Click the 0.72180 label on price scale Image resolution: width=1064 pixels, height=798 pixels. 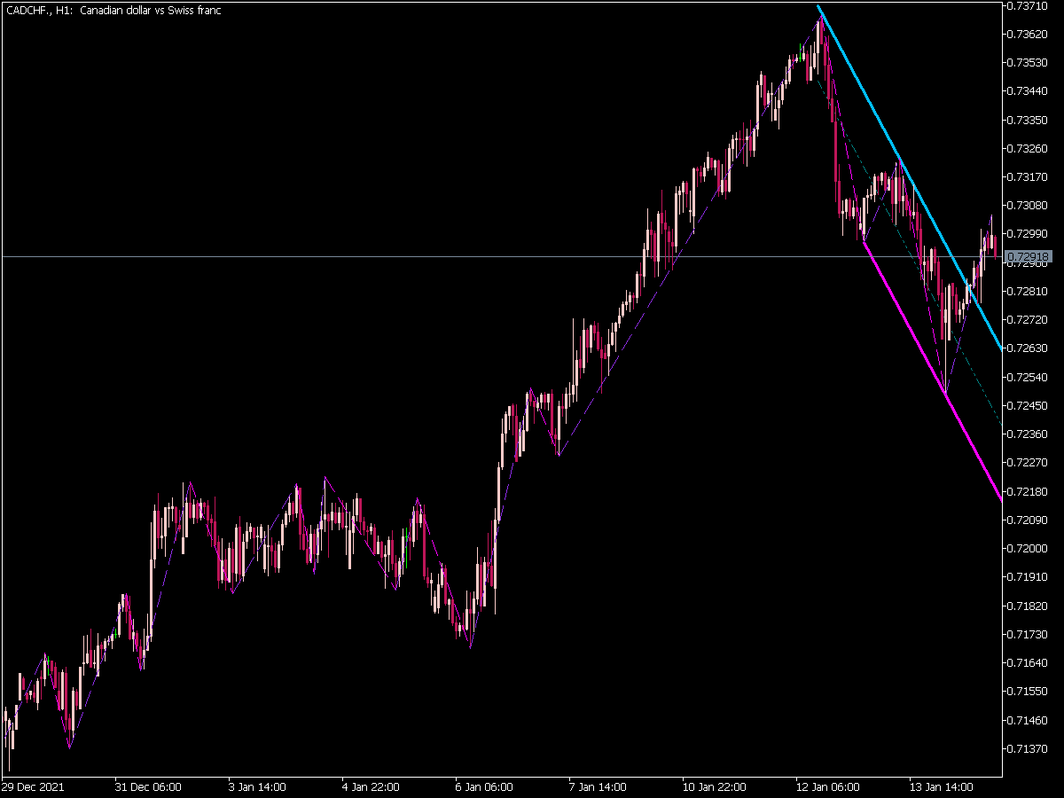pyautogui.click(x=1029, y=491)
